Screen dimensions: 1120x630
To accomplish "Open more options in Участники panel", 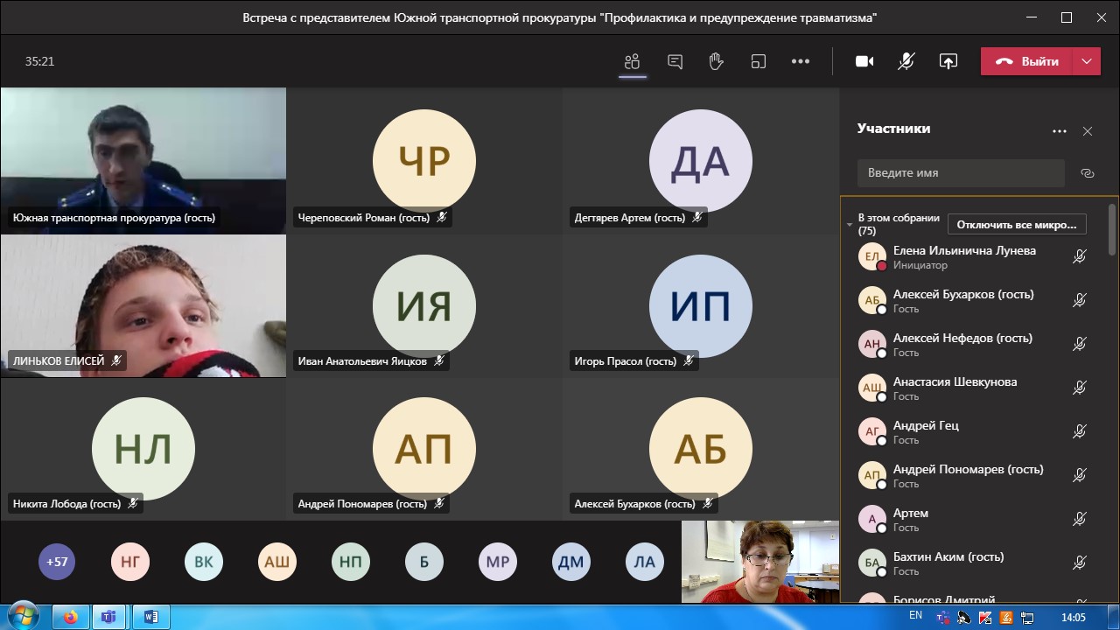I will [x=1059, y=131].
